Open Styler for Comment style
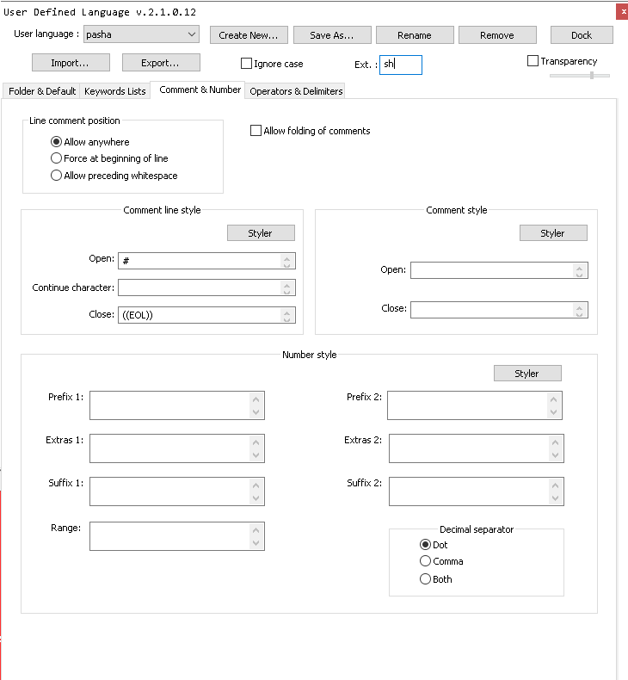This screenshot has width=628, height=680. [x=553, y=233]
